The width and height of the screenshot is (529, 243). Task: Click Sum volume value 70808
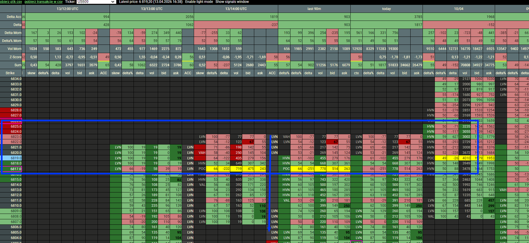[x=465, y=65]
